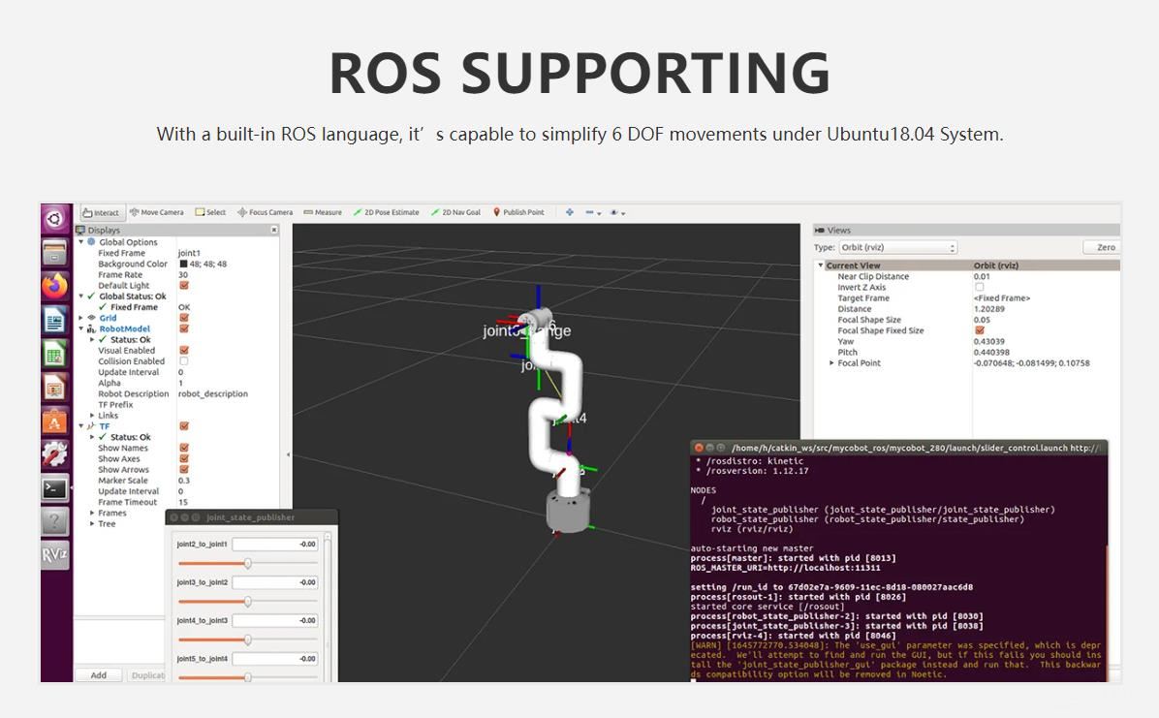
Task: Disable the Grid display checkbox
Action: 184,318
